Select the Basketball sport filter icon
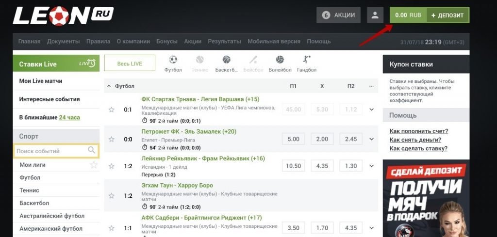The width and height of the screenshot is (497, 237). 227,60
